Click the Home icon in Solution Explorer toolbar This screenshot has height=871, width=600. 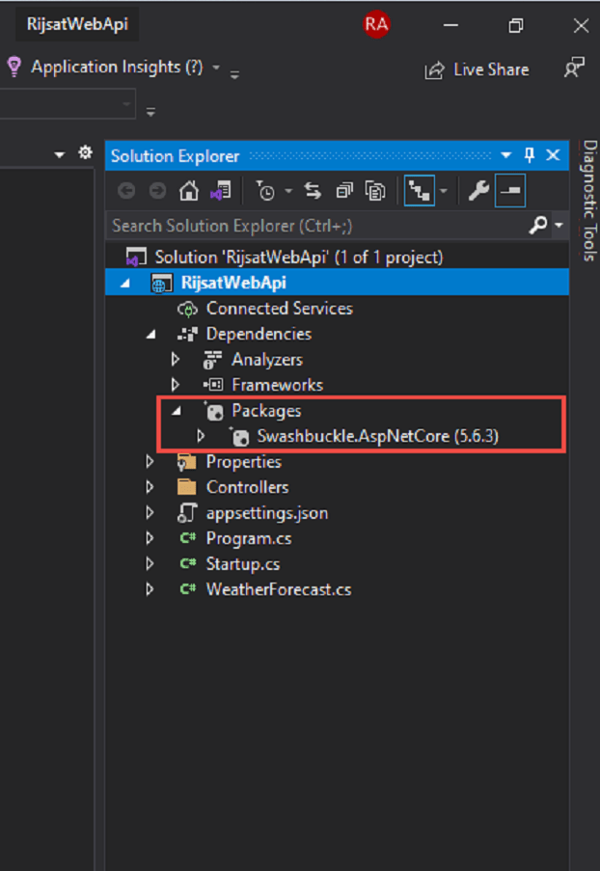(x=189, y=191)
